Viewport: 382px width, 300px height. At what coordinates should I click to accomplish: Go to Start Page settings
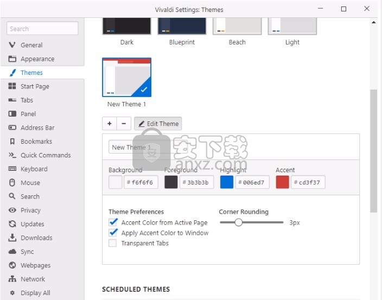(x=42, y=86)
